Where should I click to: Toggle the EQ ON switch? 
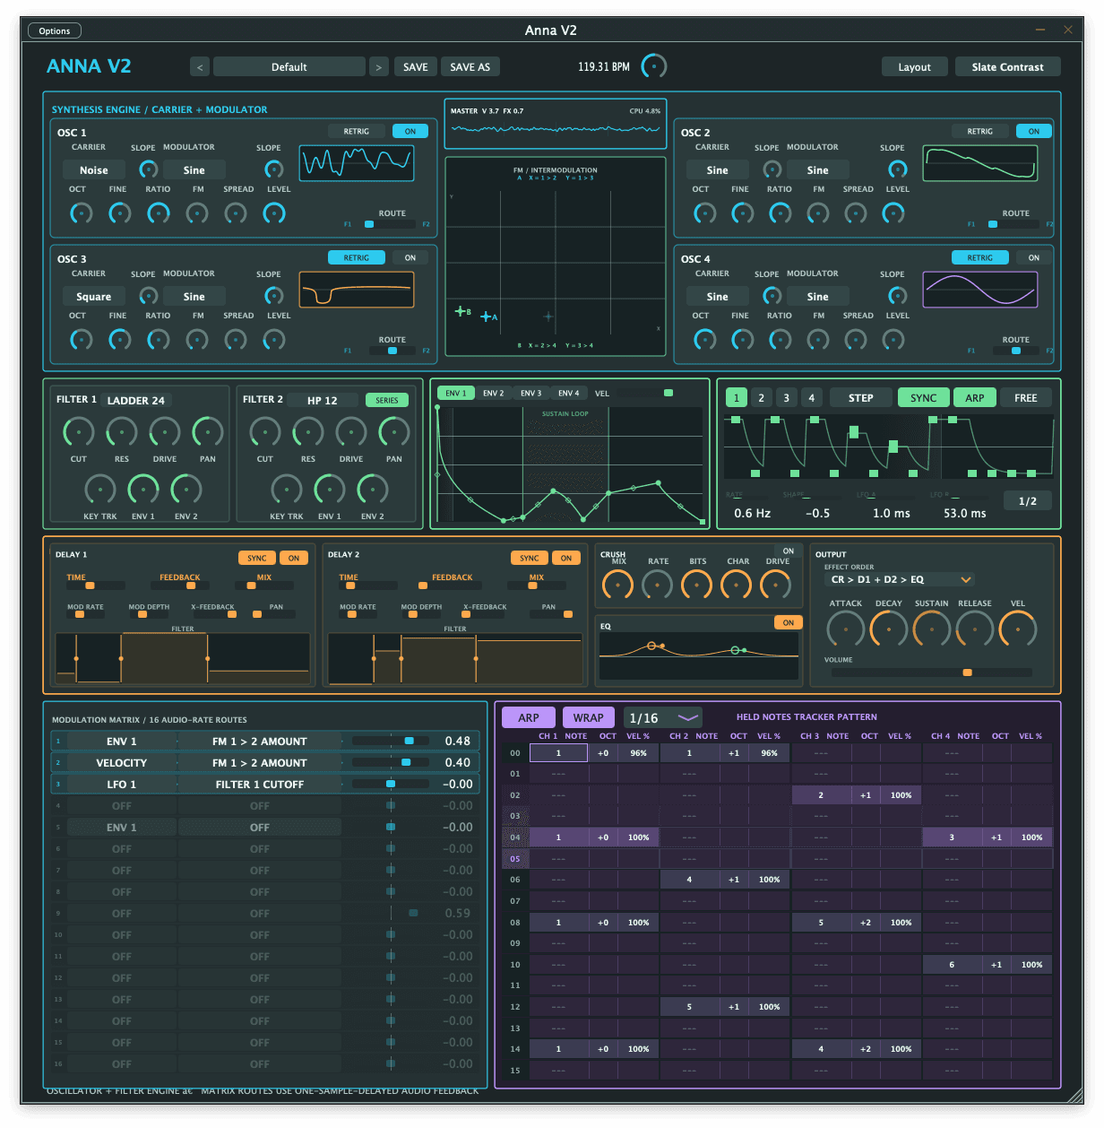point(789,622)
